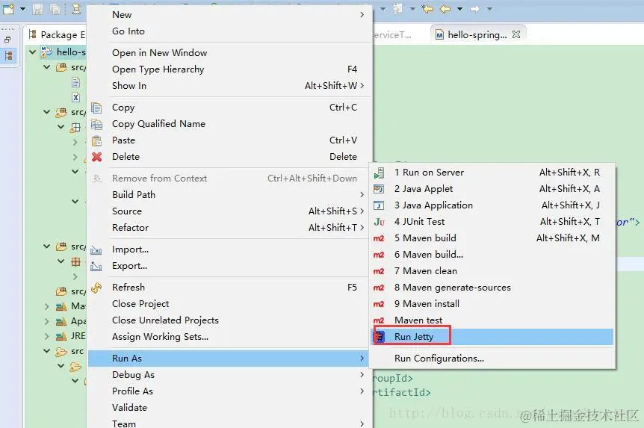This screenshot has height=428, width=644.
Task: Choose 6 Maven build... with ellipsis
Action: click(492, 255)
